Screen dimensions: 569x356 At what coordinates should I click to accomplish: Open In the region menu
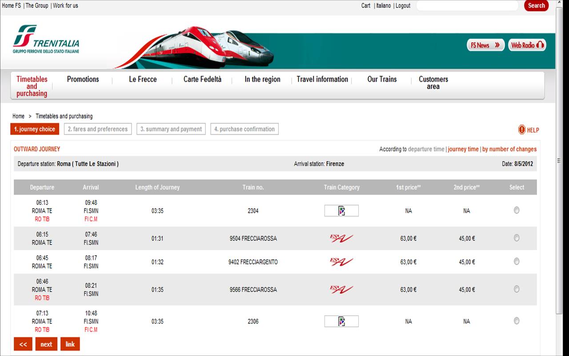pyautogui.click(x=262, y=79)
